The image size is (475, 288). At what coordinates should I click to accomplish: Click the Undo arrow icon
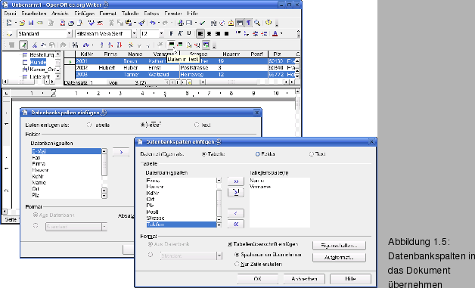152,23
